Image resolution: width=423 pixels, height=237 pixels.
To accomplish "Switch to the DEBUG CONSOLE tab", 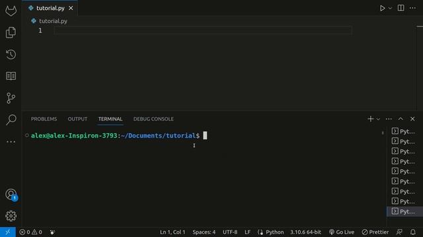I will (x=153, y=118).
